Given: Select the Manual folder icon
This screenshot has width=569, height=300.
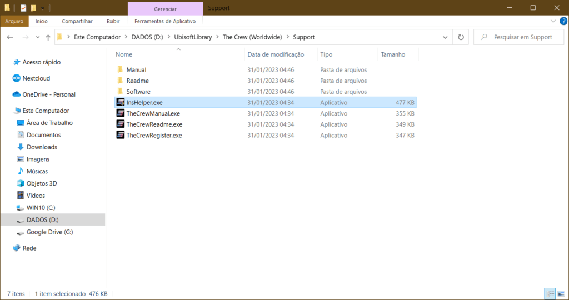Looking at the screenshot, I should coord(120,69).
